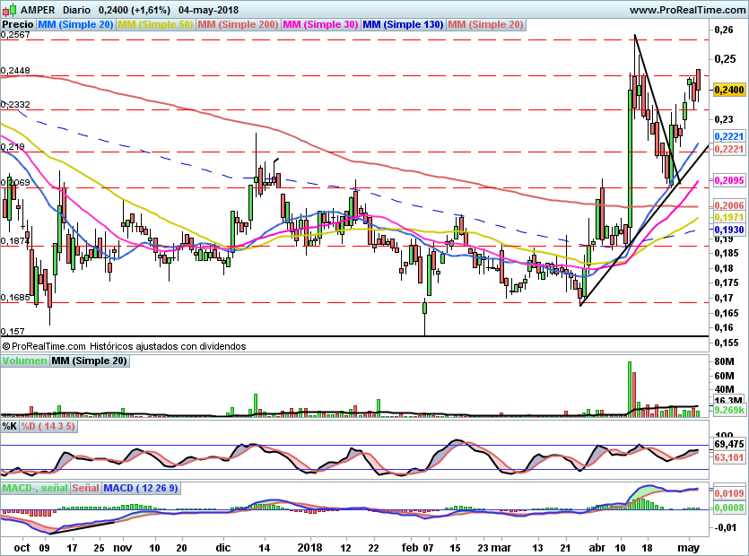Click the AMPER ticker name
The image size is (749, 556).
click(x=38, y=10)
